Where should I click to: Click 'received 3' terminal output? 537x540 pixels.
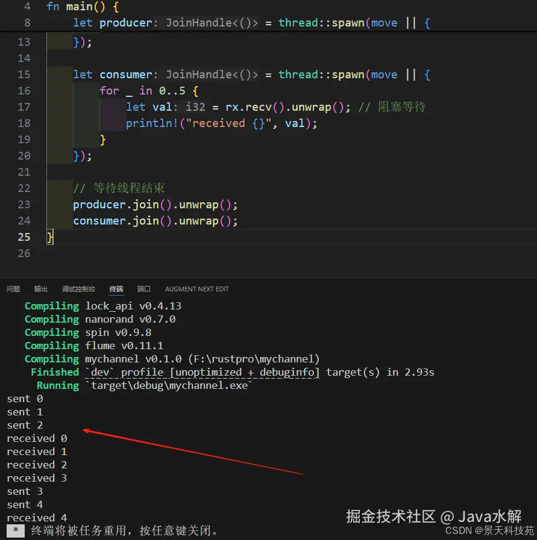point(37,478)
